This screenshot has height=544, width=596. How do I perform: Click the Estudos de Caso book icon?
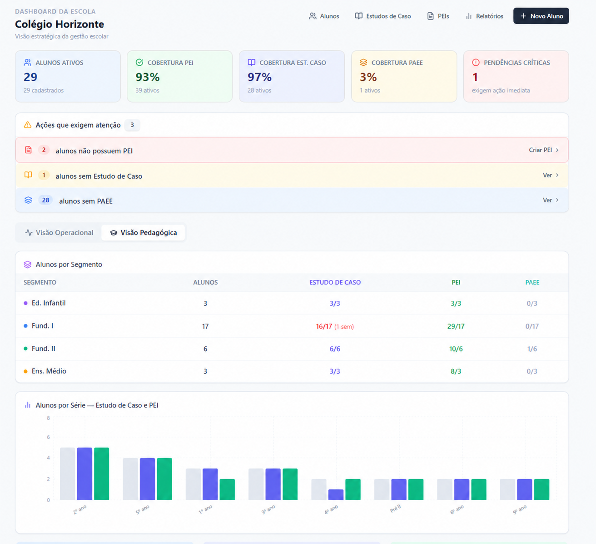(x=359, y=16)
